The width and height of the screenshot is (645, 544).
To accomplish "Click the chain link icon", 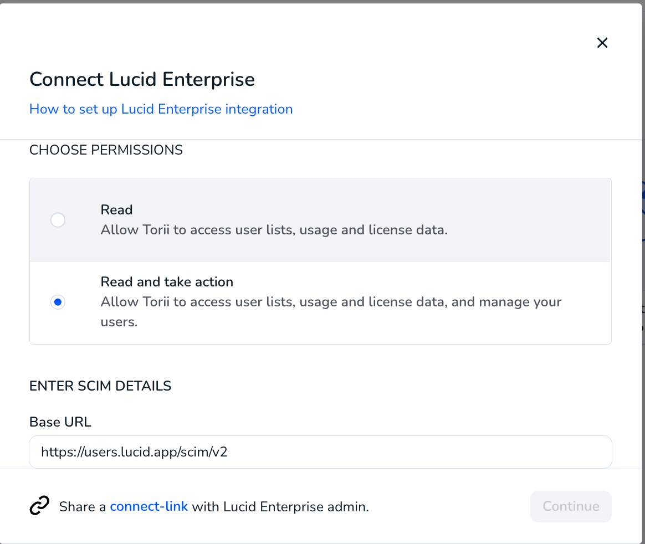I will pos(39,506).
